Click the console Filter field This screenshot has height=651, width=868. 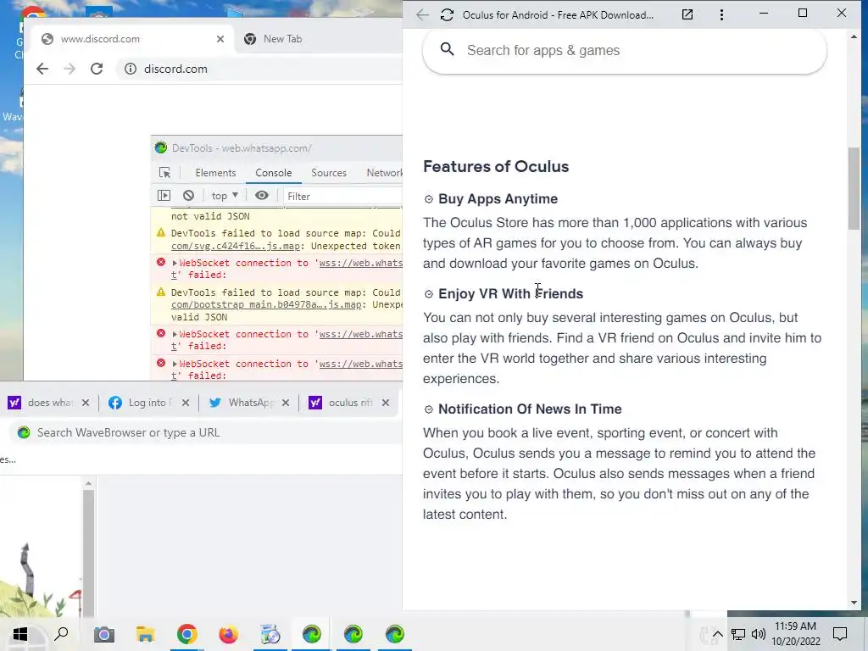click(343, 196)
